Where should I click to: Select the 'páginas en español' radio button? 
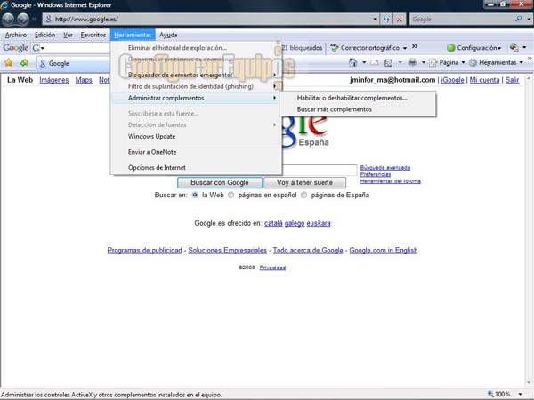pos(231,195)
